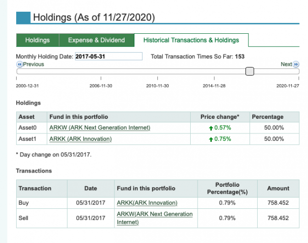Click the 2006-11-30 timeline label
This screenshot has height=243, width=308.
(101, 86)
